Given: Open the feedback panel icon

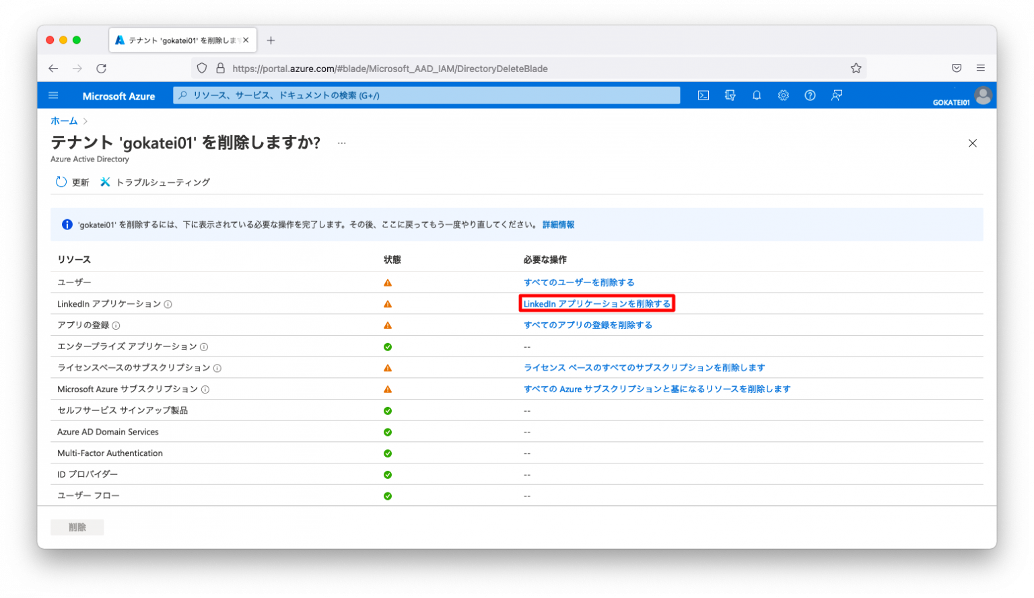Looking at the screenshot, I should tap(836, 95).
